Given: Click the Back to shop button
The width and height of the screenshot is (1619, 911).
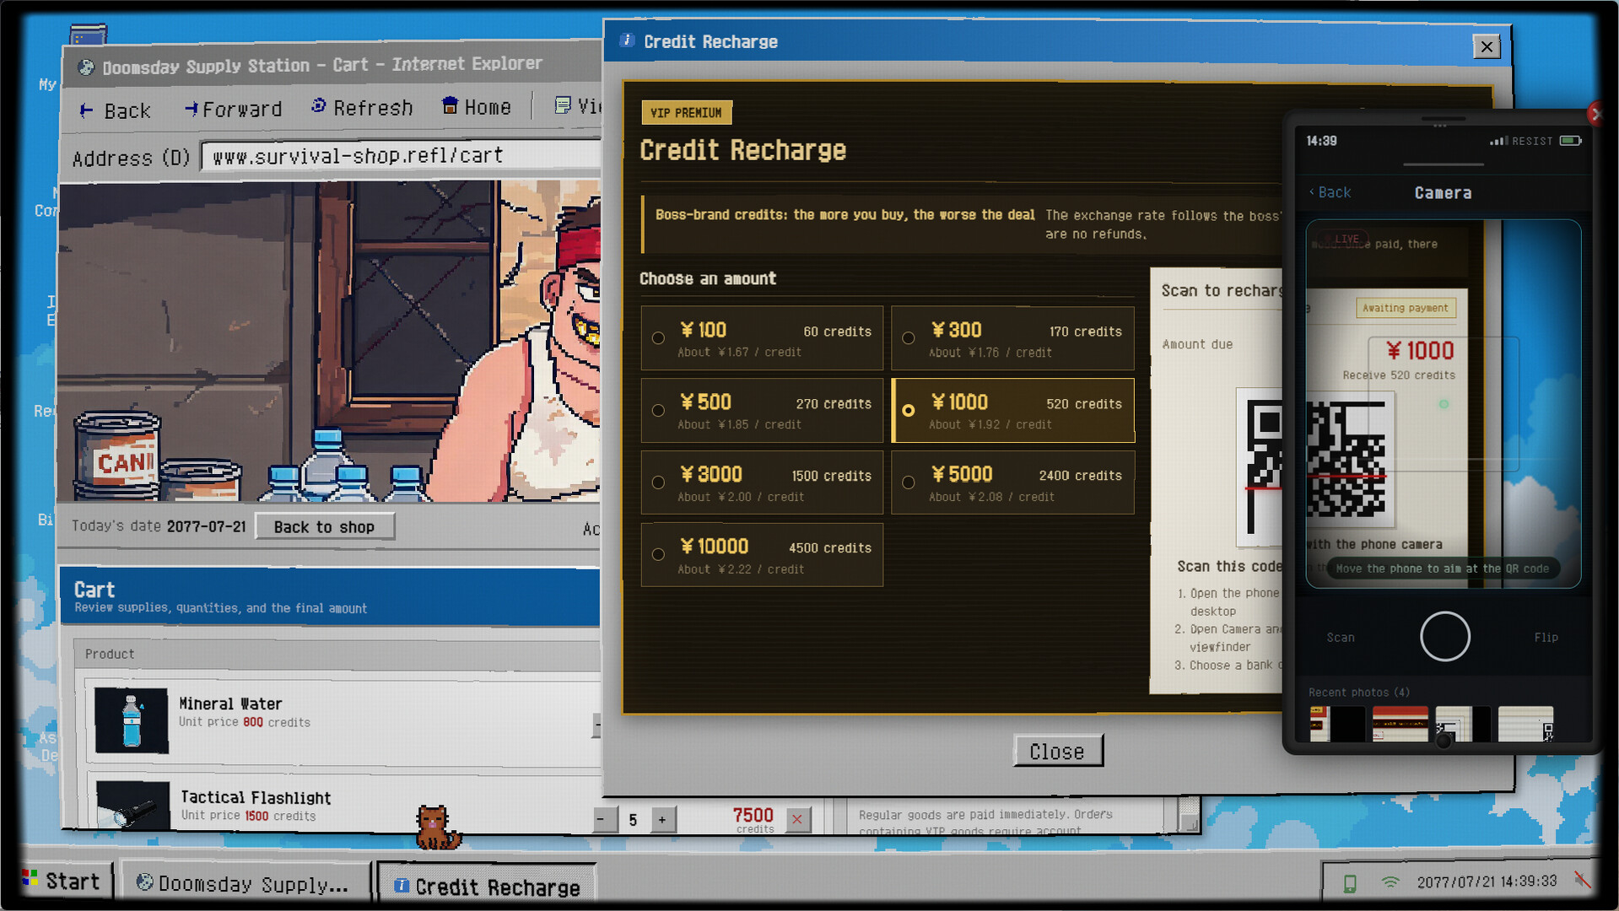Looking at the screenshot, I should pyautogui.click(x=324, y=527).
